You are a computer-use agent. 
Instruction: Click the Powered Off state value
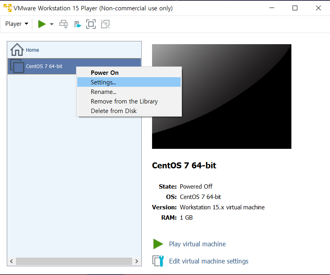(x=196, y=187)
